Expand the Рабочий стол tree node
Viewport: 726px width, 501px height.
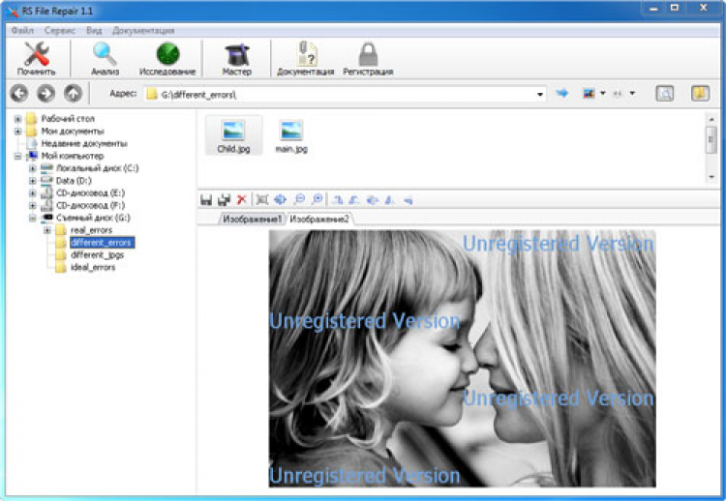pyautogui.click(x=18, y=119)
